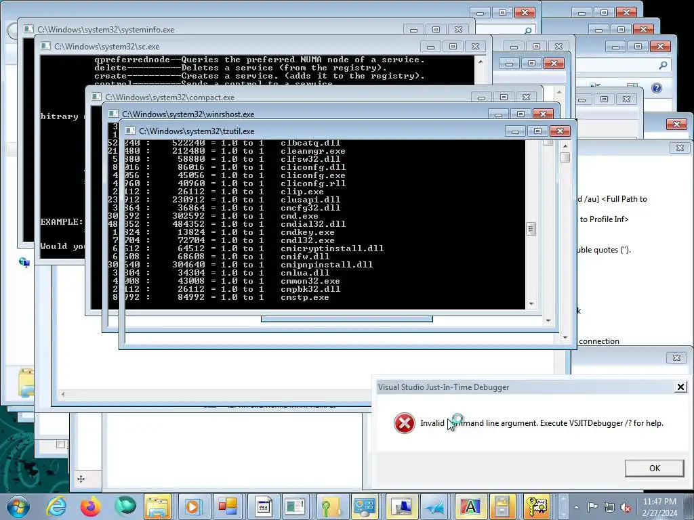Click the muted volume tray icon
This screenshot has width=694, height=520.
[x=626, y=507]
